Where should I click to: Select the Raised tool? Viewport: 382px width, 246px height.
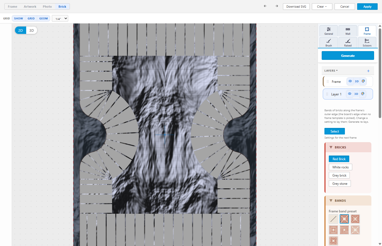(348, 42)
